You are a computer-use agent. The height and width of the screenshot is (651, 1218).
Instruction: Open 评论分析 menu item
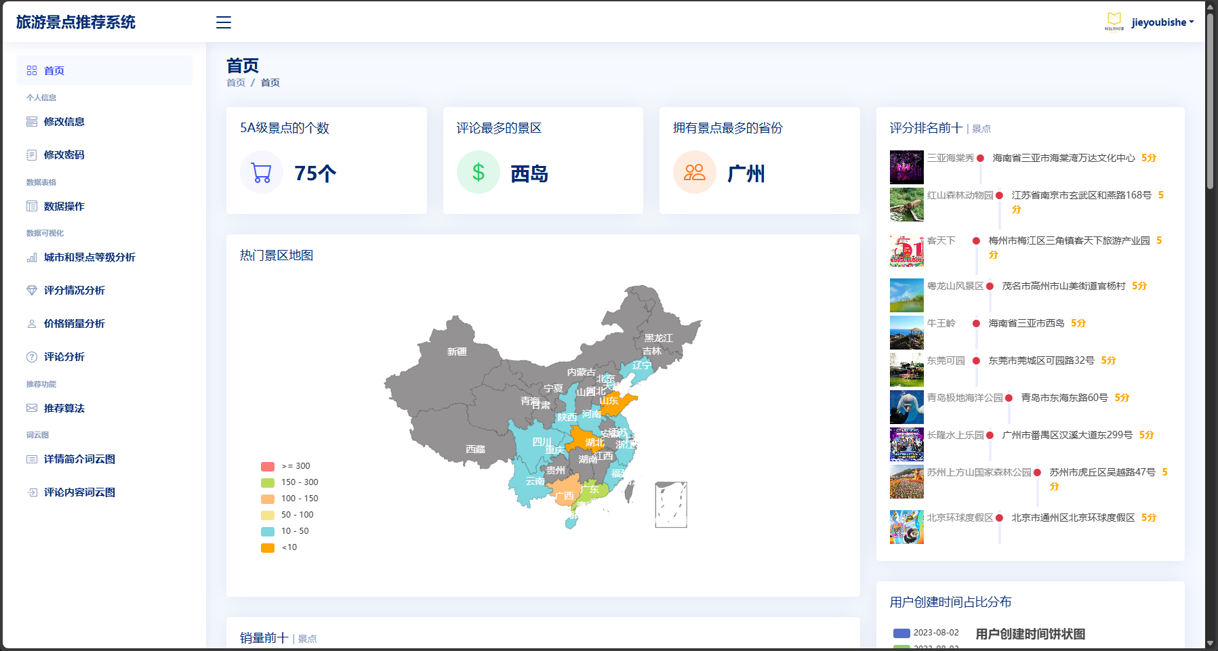pyautogui.click(x=104, y=357)
